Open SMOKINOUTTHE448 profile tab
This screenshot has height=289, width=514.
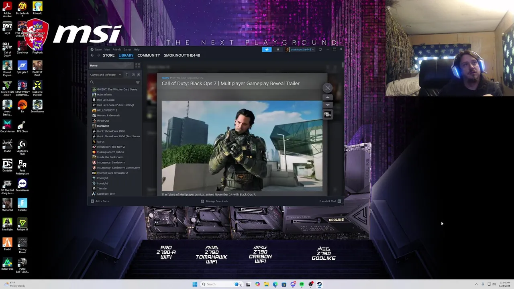click(182, 55)
